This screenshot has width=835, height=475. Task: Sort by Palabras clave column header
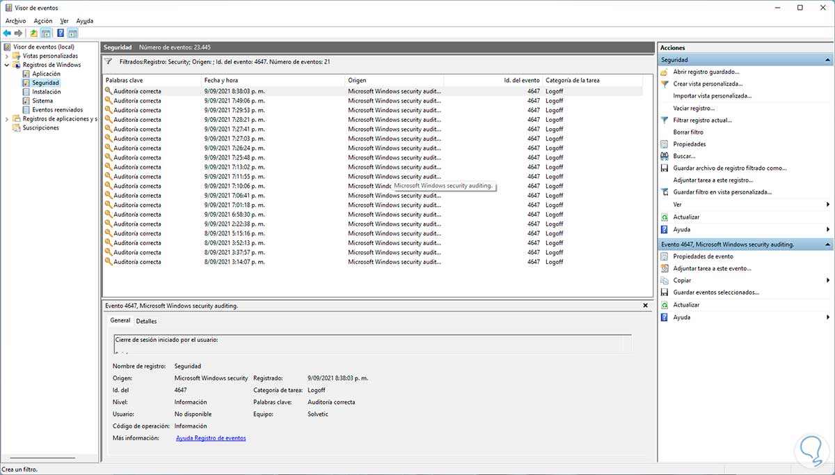pos(152,80)
